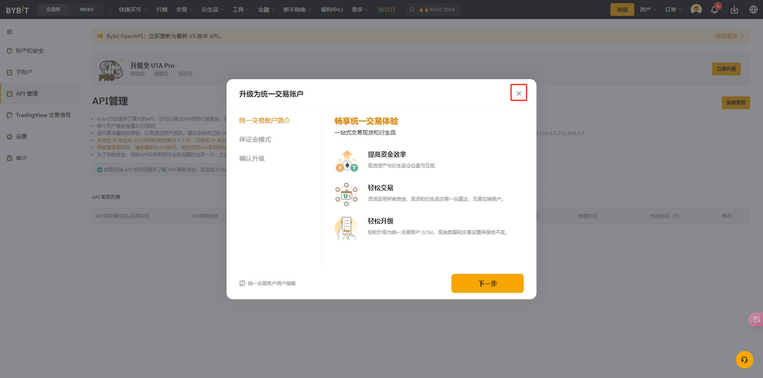Click the Telegram icon in API notice
Screen dimensions: 763x378
pos(100,170)
